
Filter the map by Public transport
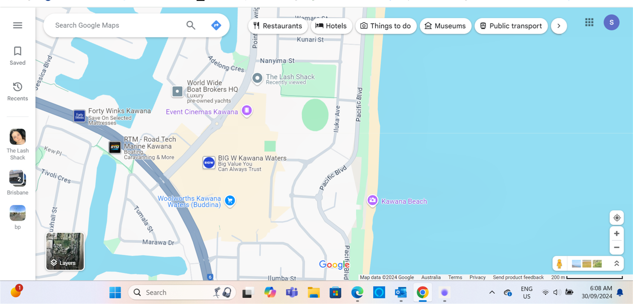511,26
